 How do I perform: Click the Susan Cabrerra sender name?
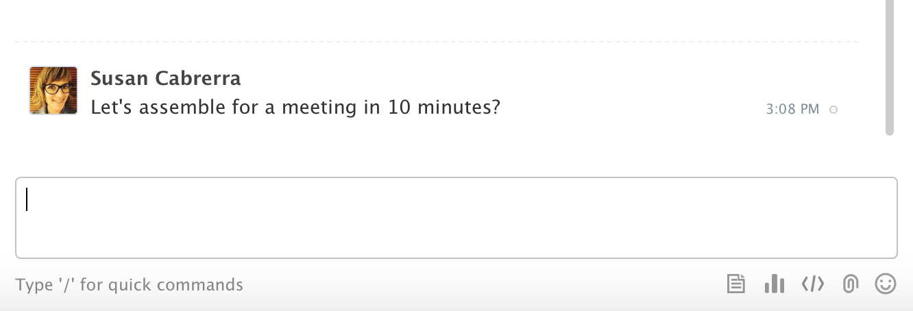point(165,79)
